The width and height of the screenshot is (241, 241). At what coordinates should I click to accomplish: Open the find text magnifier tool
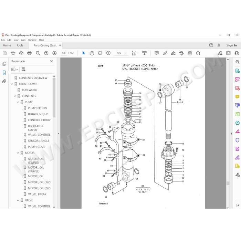[38, 53]
